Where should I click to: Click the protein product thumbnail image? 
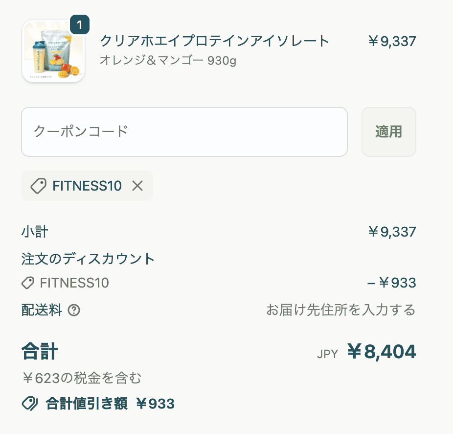click(53, 50)
